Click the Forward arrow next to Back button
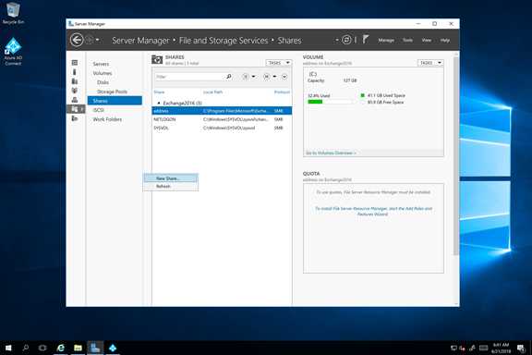 tap(90, 40)
